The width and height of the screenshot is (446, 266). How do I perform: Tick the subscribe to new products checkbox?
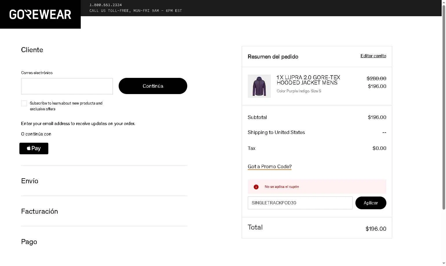pos(24,103)
